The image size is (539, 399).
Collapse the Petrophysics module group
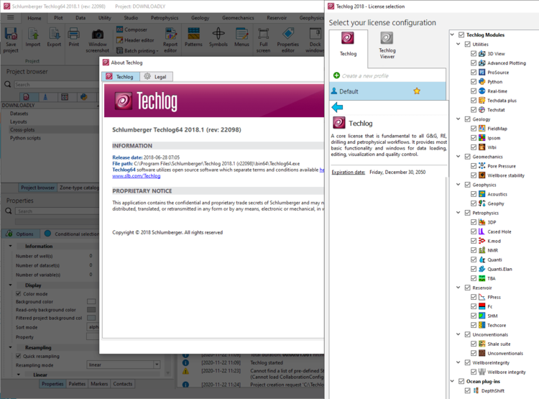tap(458, 213)
